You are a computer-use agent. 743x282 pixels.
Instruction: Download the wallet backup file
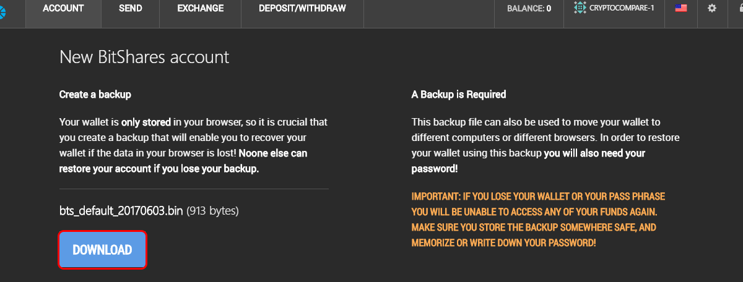102,250
